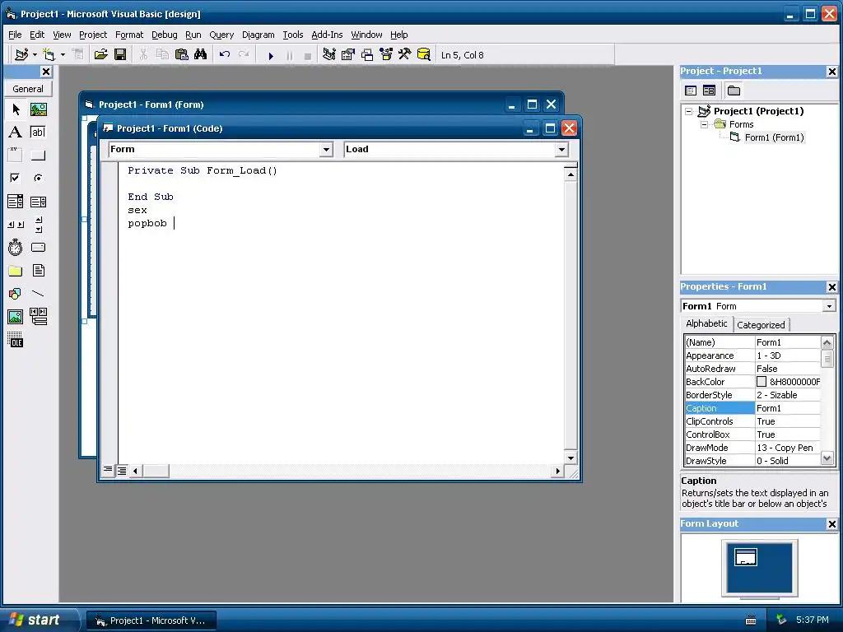Select the ListBox control tool
The height and width of the screenshot is (632, 843).
pyautogui.click(x=38, y=202)
